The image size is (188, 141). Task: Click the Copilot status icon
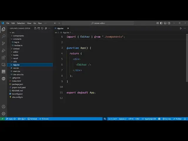(159, 119)
